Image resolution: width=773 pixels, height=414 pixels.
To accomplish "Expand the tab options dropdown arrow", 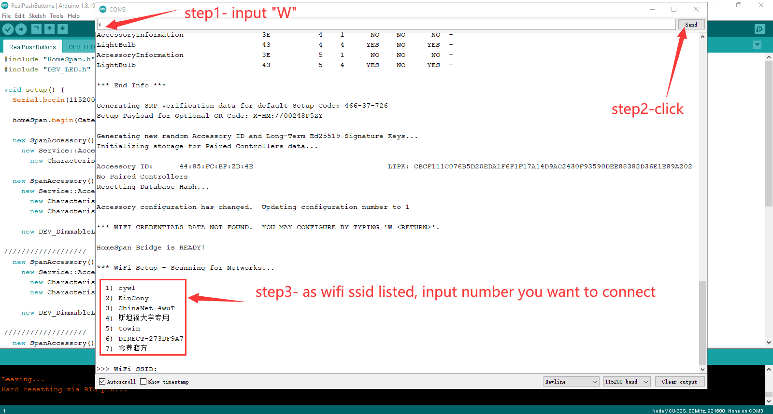I will point(757,45).
